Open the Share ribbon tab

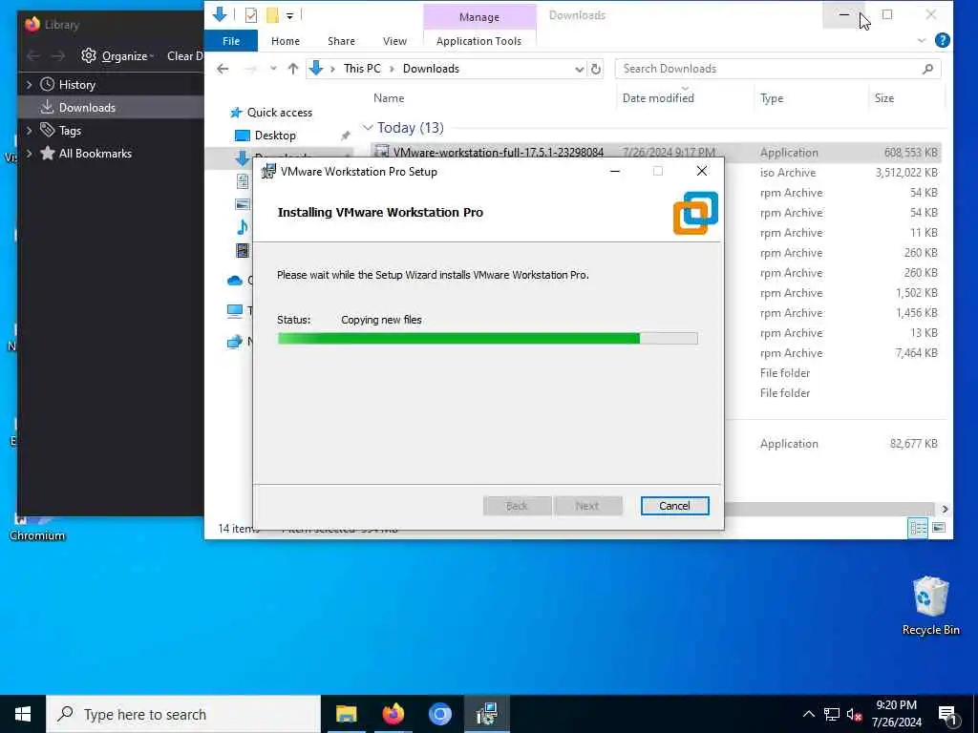tap(341, 41)
